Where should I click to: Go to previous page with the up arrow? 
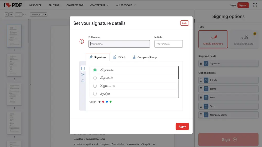7,14
